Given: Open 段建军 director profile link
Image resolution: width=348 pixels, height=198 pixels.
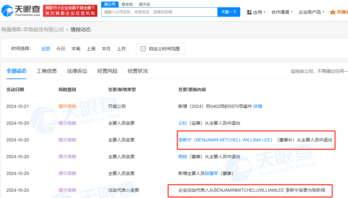Looking at the screenshot, I should pyautogui.click(x=211, y=173).
